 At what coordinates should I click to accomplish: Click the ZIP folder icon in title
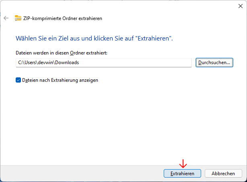pos(18,18)
